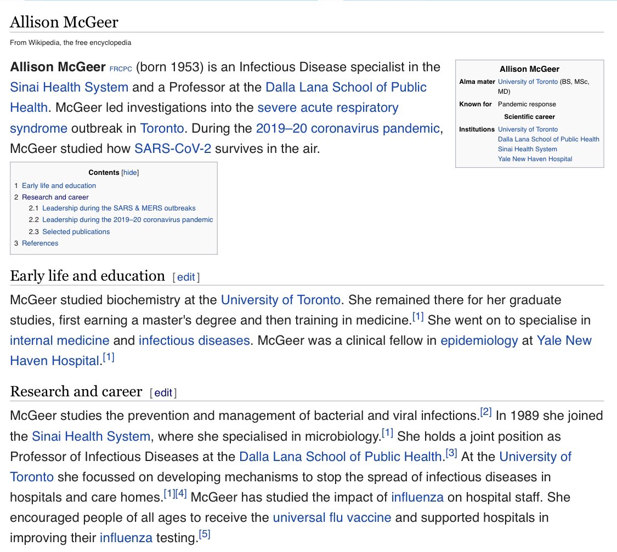Open citation [5] after 'testing'

tap(205, 534)
